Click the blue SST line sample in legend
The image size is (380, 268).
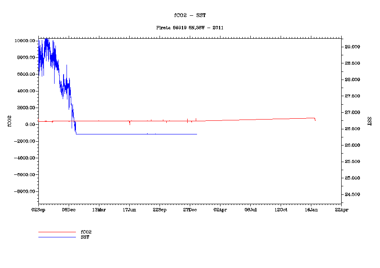tap(57, 237)
